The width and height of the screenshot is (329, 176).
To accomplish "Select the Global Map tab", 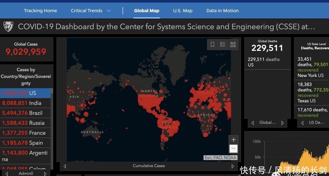I will [147, 11].
